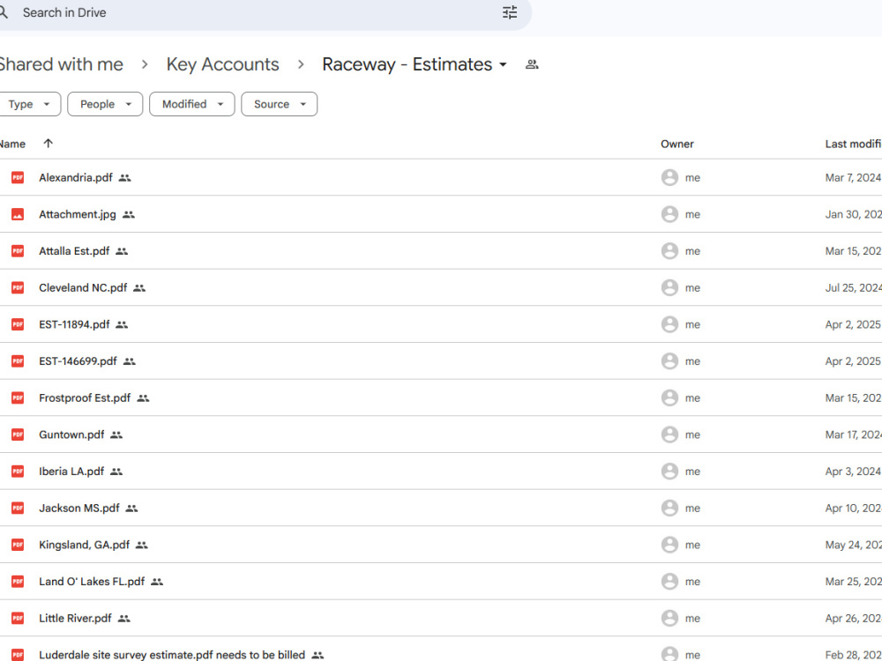The image size is (882, 661).
Task: Click the PDF icon for EST-11894.pdf
Action: click(18, 324)
